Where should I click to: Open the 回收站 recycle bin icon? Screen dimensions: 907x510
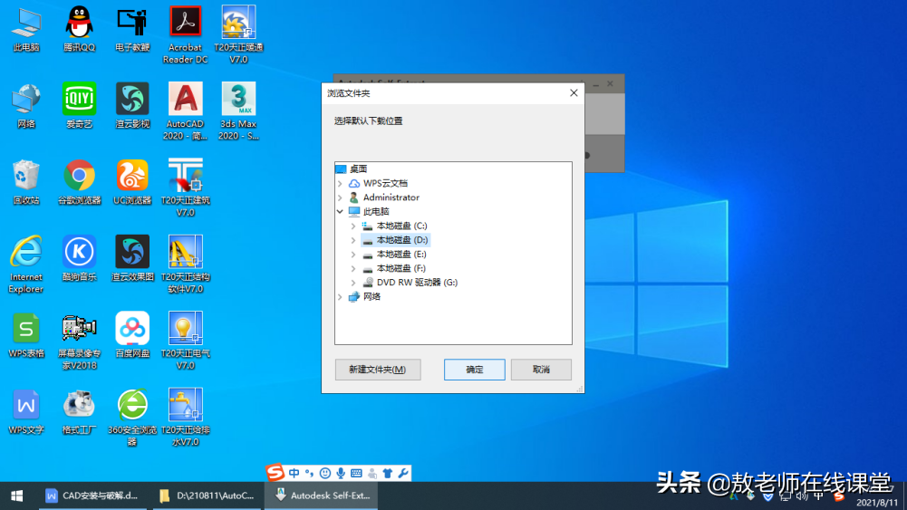[x=26, y=181]
